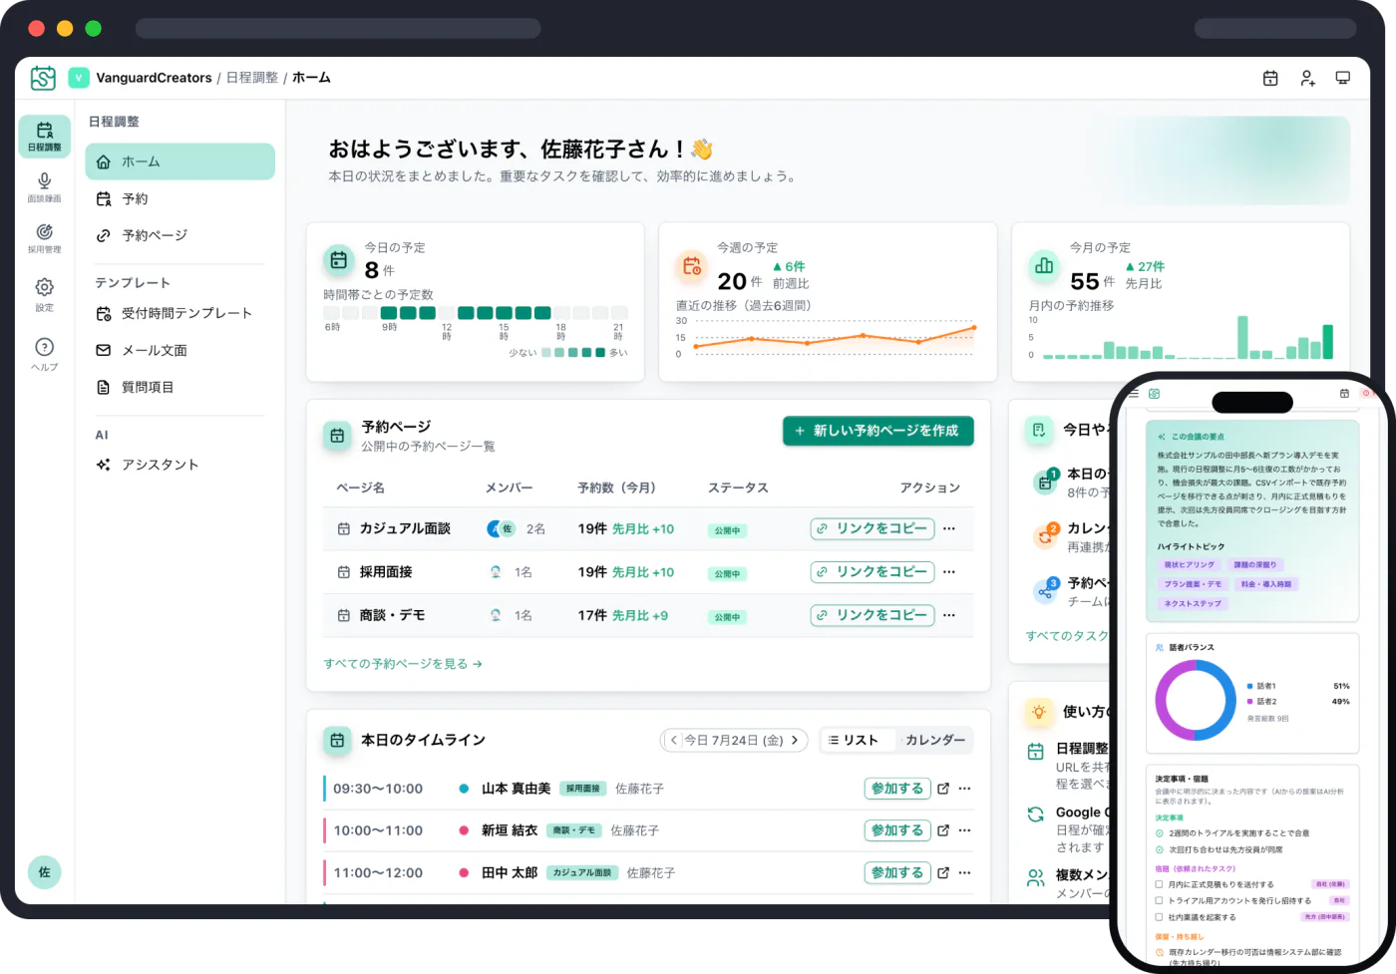Screen dimensions: 1396x974
Task: Check トライアル用アカウント task box
Action: click(1159, 900)
